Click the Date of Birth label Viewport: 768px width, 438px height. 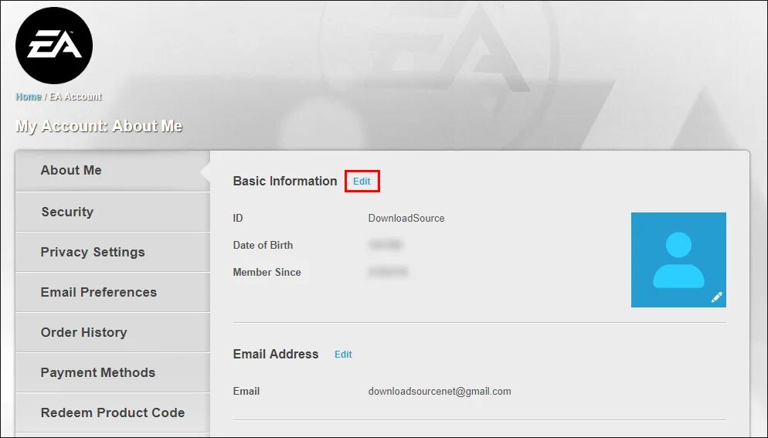click(263, 245)
